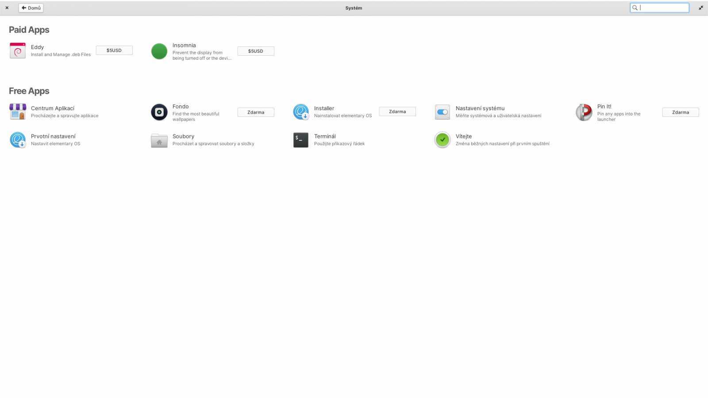Click the Centrum Aplikací store icon
708x398 pixels.
[x=18, y=112]
